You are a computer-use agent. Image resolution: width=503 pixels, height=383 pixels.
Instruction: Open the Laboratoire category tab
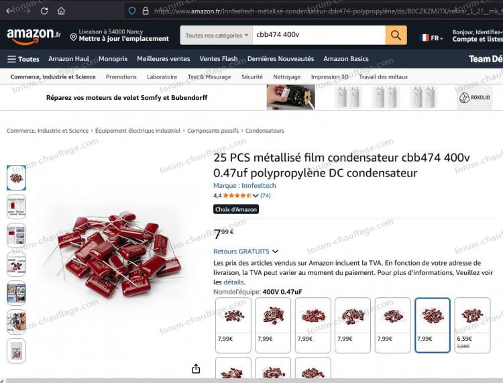tap(162, 77)
